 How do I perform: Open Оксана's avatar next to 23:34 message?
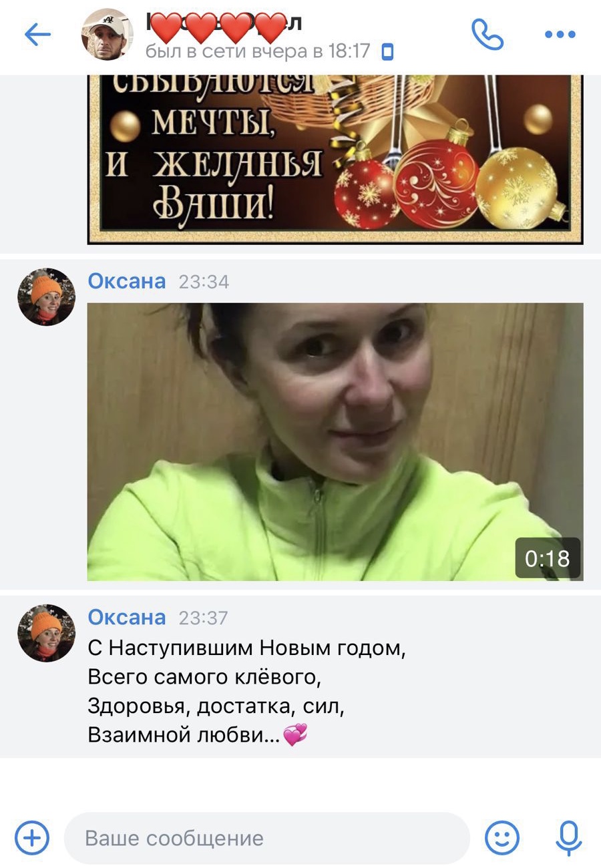click(47, 296)
